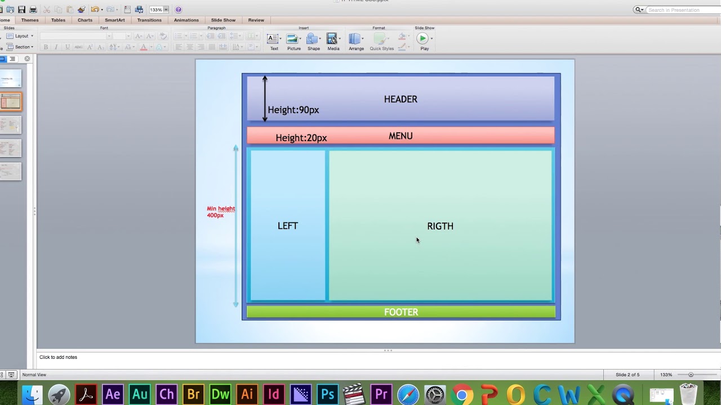Toggle Superscript formatting
Screen dimensions: 721x405
(x=90, y=47)
